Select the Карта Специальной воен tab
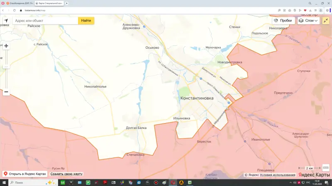 pyautogui.click(x=49, y=3)
